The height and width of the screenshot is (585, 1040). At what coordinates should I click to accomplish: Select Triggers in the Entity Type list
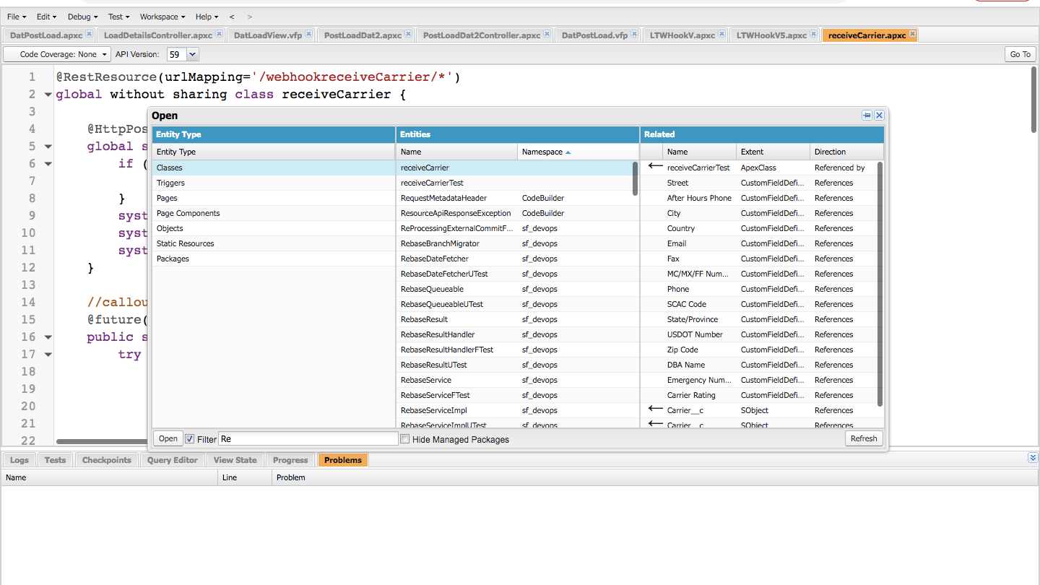click(170, 183)
